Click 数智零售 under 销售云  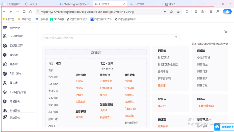tap(163, 71)
